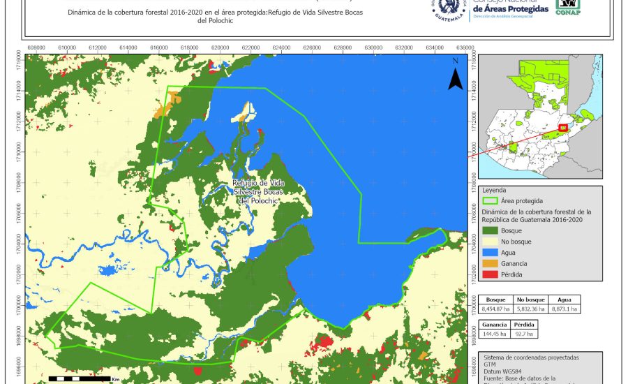The width and height of the screenshot is (628, 384).
Task: Click the Agua 8,873.1 ha table cell
Action: (565, 309)
